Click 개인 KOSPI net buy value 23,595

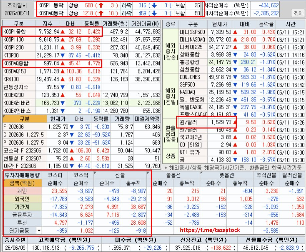(x=59, y=191)
